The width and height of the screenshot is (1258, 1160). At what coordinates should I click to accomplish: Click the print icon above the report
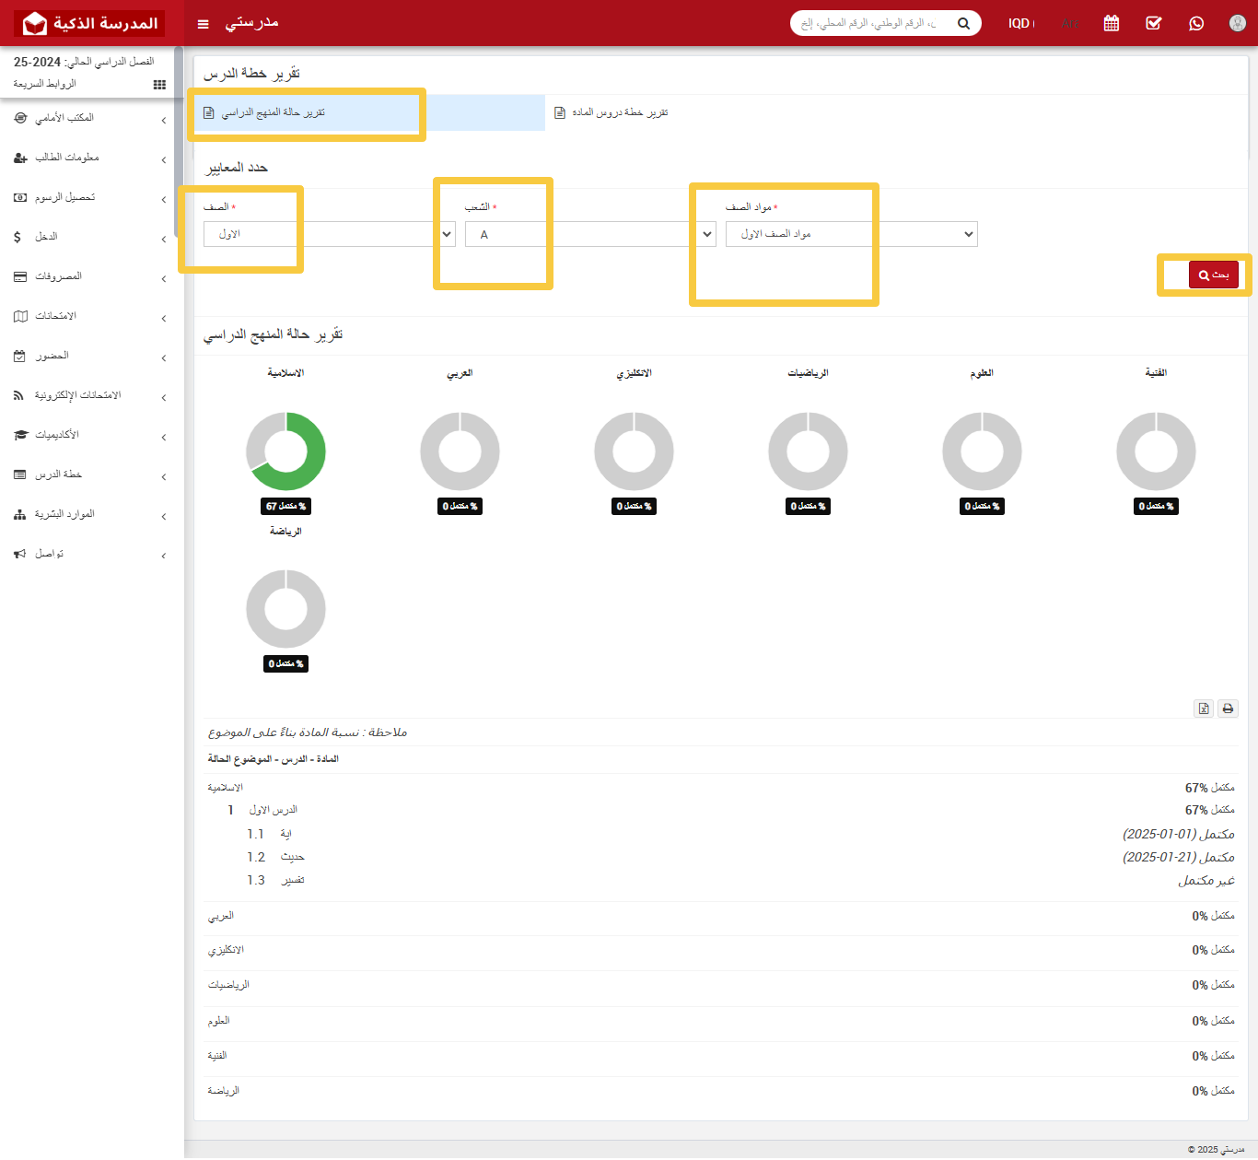point(1228,709)
